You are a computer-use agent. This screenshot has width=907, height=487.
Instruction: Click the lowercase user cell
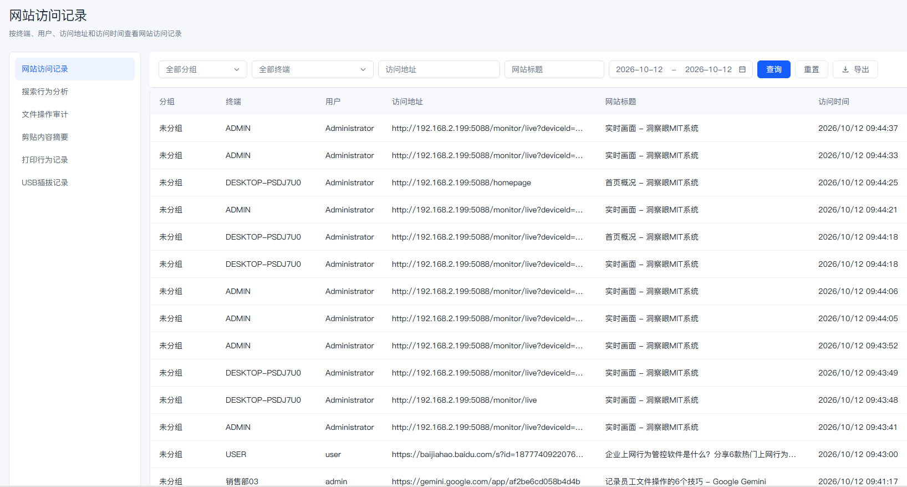coord(333,454)
